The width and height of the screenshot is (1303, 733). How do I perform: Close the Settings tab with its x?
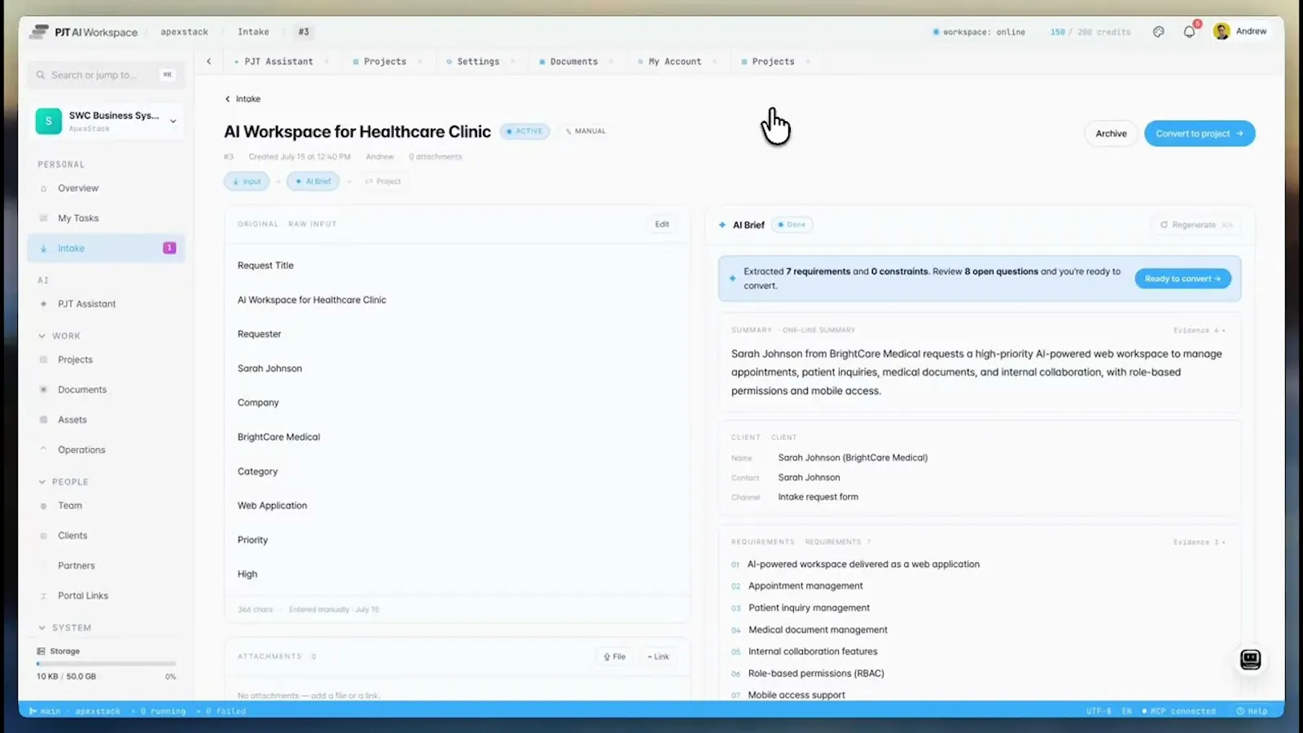click(512, 62)
